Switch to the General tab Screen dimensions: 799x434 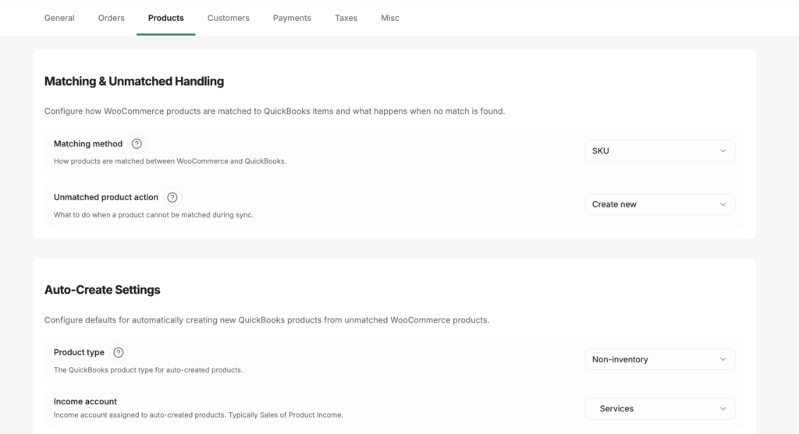click(x=59, y=18)
